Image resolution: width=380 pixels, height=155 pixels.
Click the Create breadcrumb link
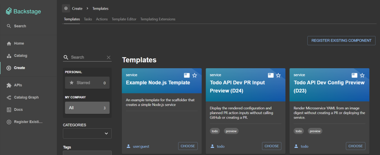point(77,9)
